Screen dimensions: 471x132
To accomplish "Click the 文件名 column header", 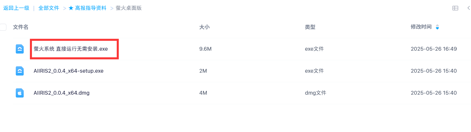I will point(21,27).
